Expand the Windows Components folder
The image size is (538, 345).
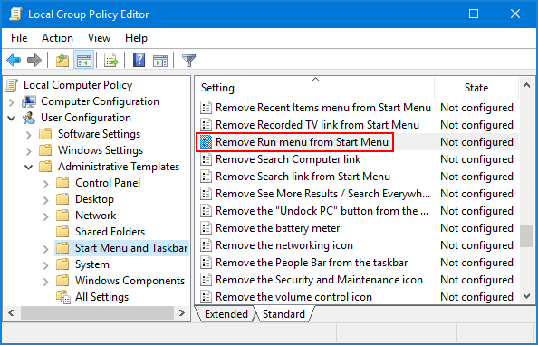(45, 282)
